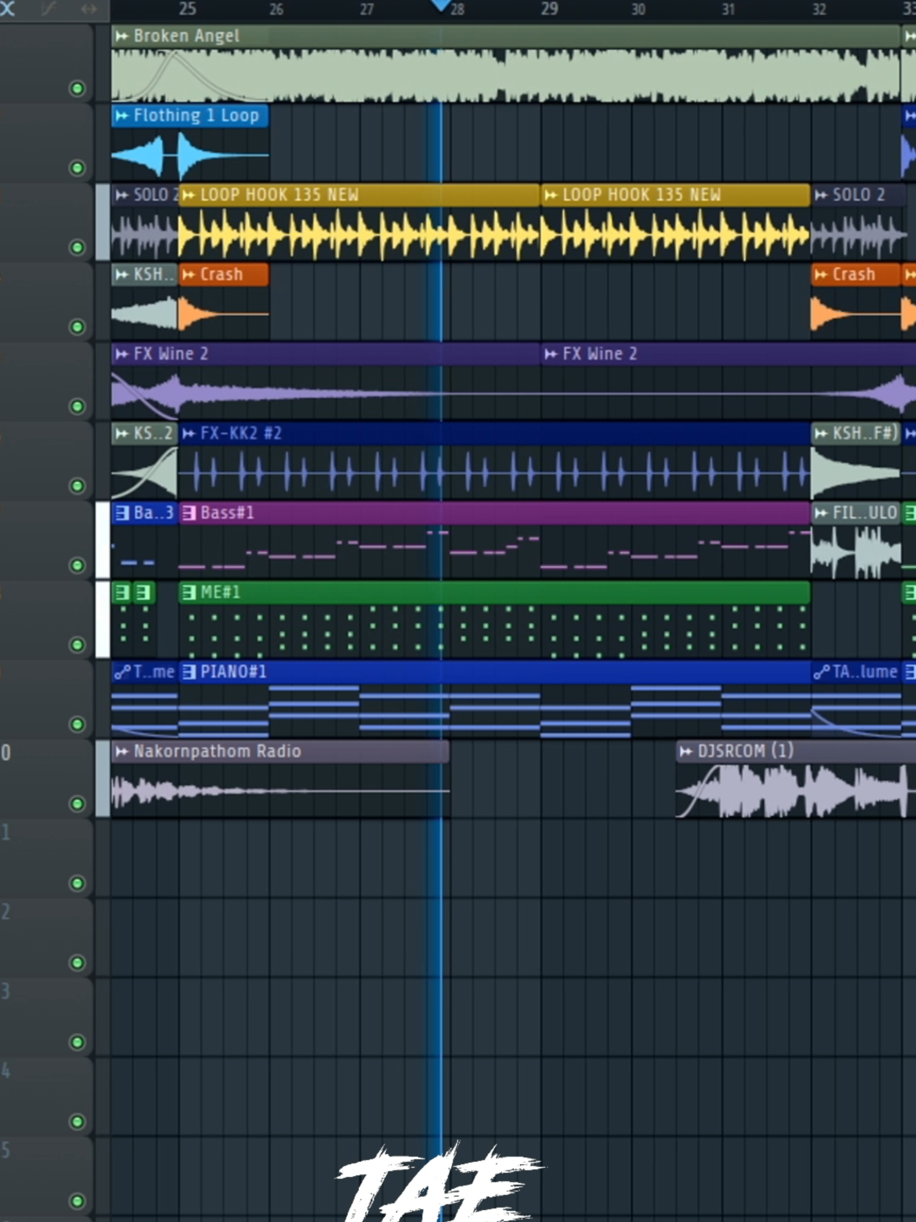
Task: Click the PIANO#1 note preview area
Action: (495, 711)
